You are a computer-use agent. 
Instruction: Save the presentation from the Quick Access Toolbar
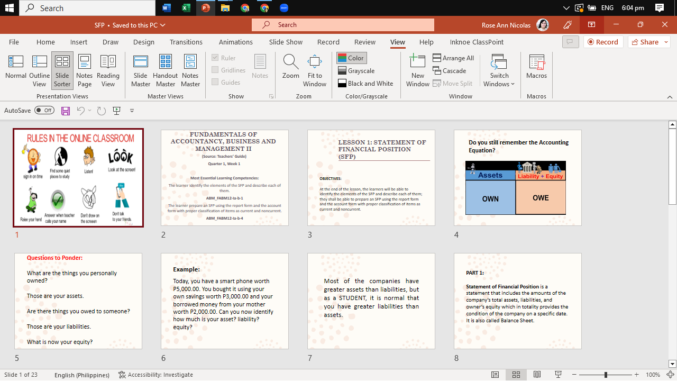[66, 111]
